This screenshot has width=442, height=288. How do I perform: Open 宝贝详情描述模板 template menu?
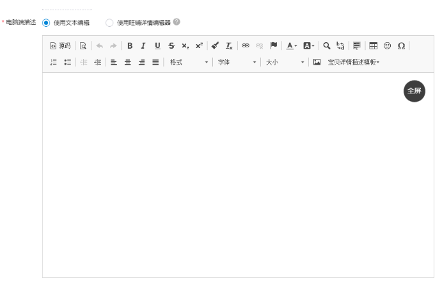pyautogui.click(x=353, y=62)
